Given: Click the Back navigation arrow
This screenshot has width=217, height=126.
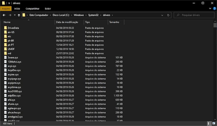Looking at the screenshot, I should tap(4, 15).
